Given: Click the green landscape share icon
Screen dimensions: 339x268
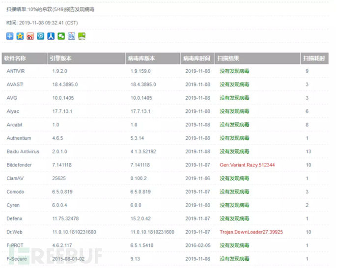Looking at the screenshot, I should [x=82, y=36].
